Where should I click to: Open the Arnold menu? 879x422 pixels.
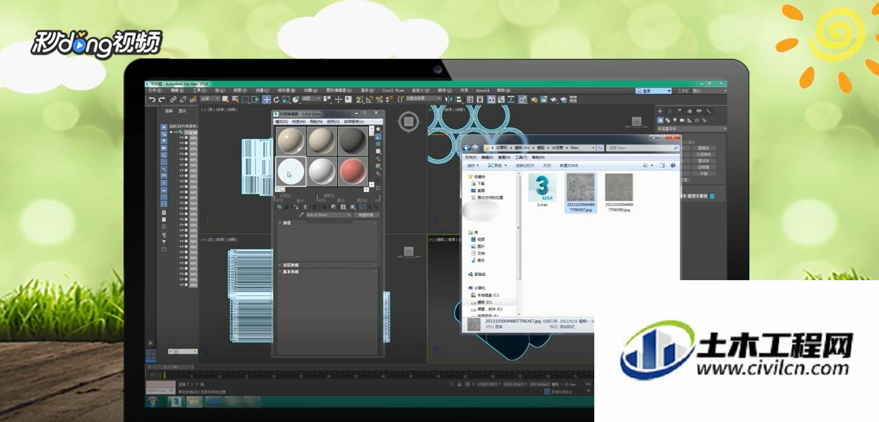[x=483, y=90]
